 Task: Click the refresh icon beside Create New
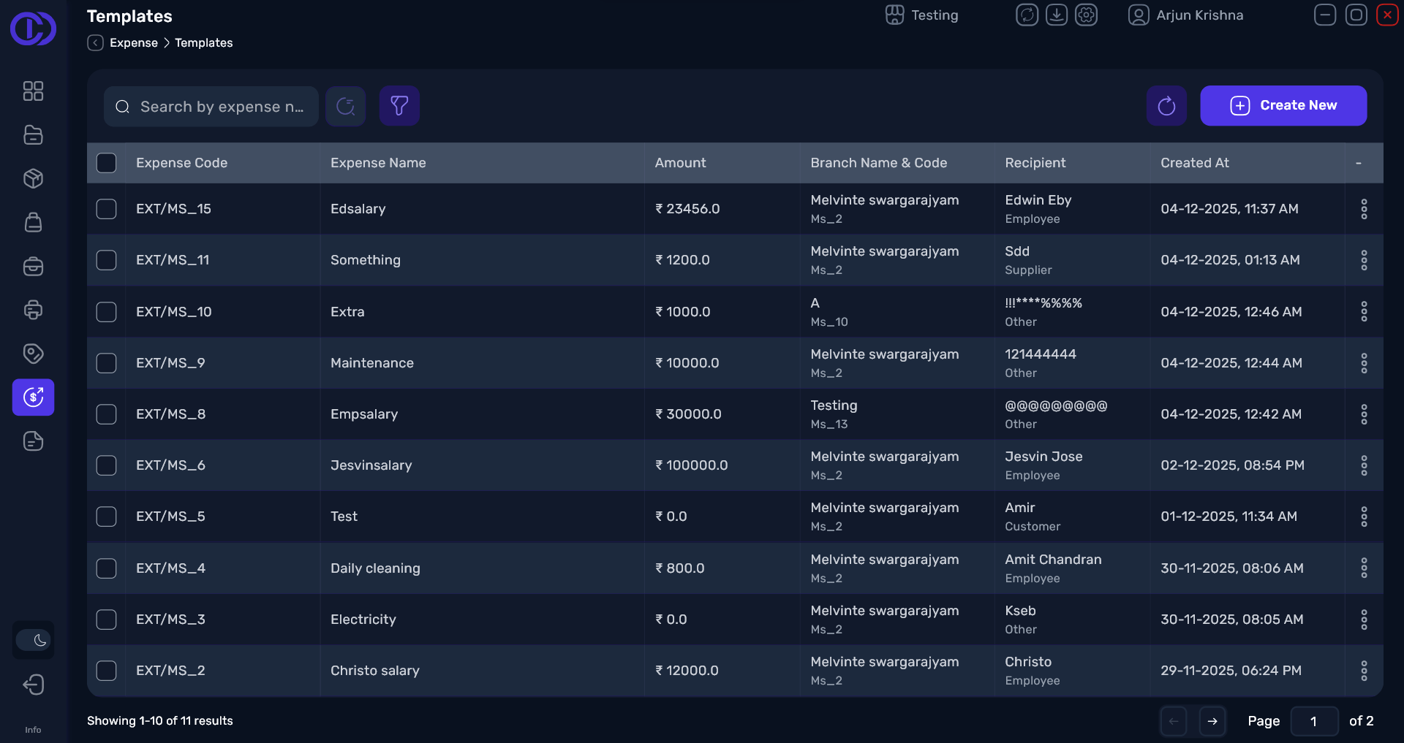[1166, 106]
